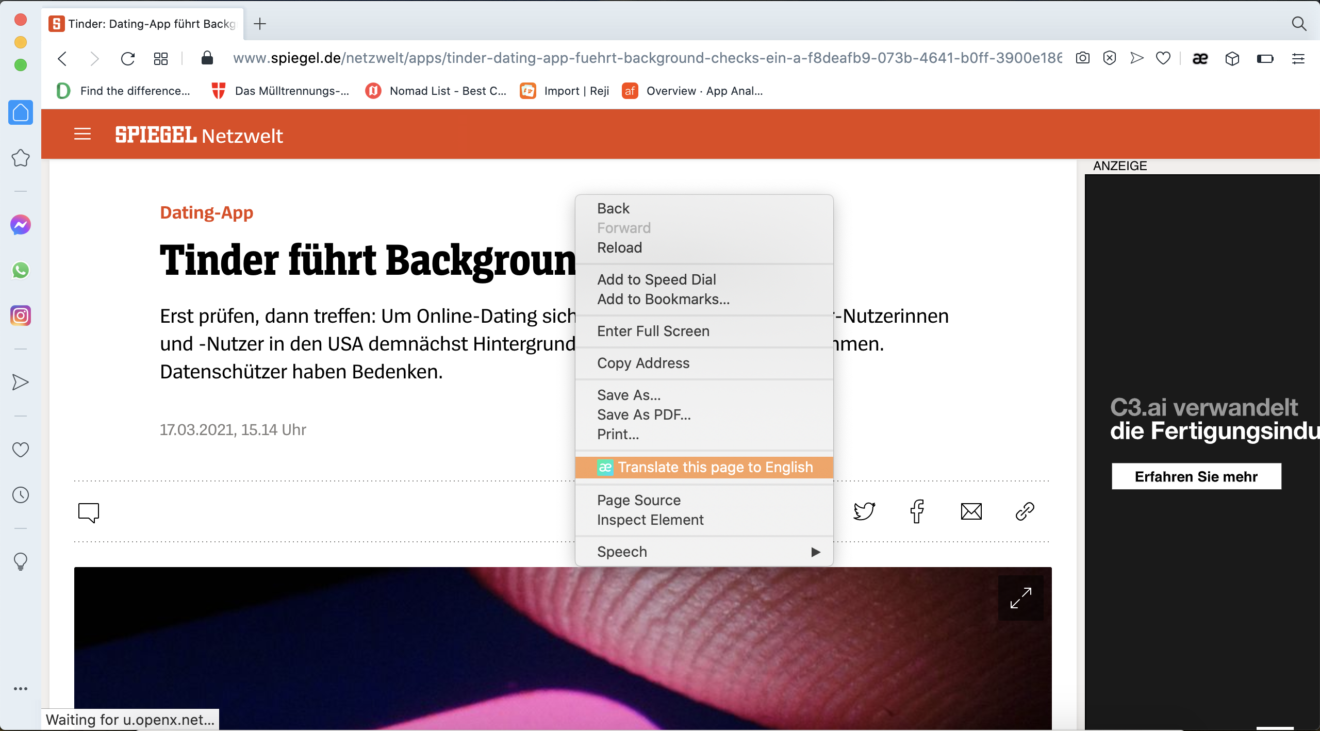The image size is (1320, 731).
Task: Choose Print... in context menu
Action: [x=704, y=434]
